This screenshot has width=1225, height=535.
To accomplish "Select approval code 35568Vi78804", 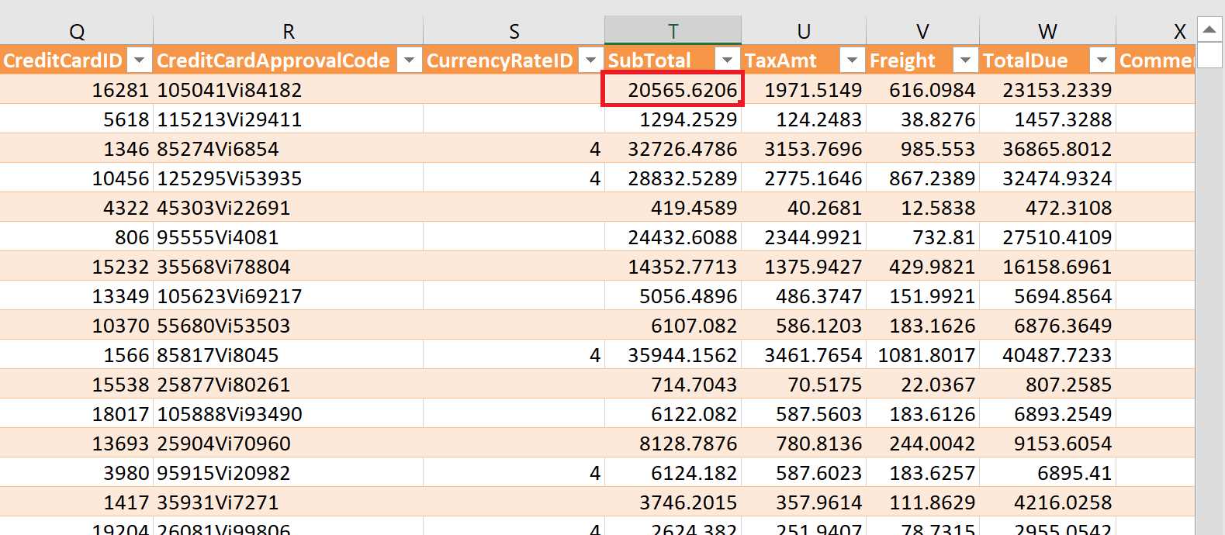I will (289, 266).
